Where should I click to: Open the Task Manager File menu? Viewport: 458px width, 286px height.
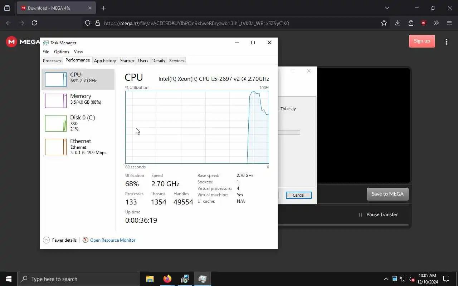tap(46, 52)
